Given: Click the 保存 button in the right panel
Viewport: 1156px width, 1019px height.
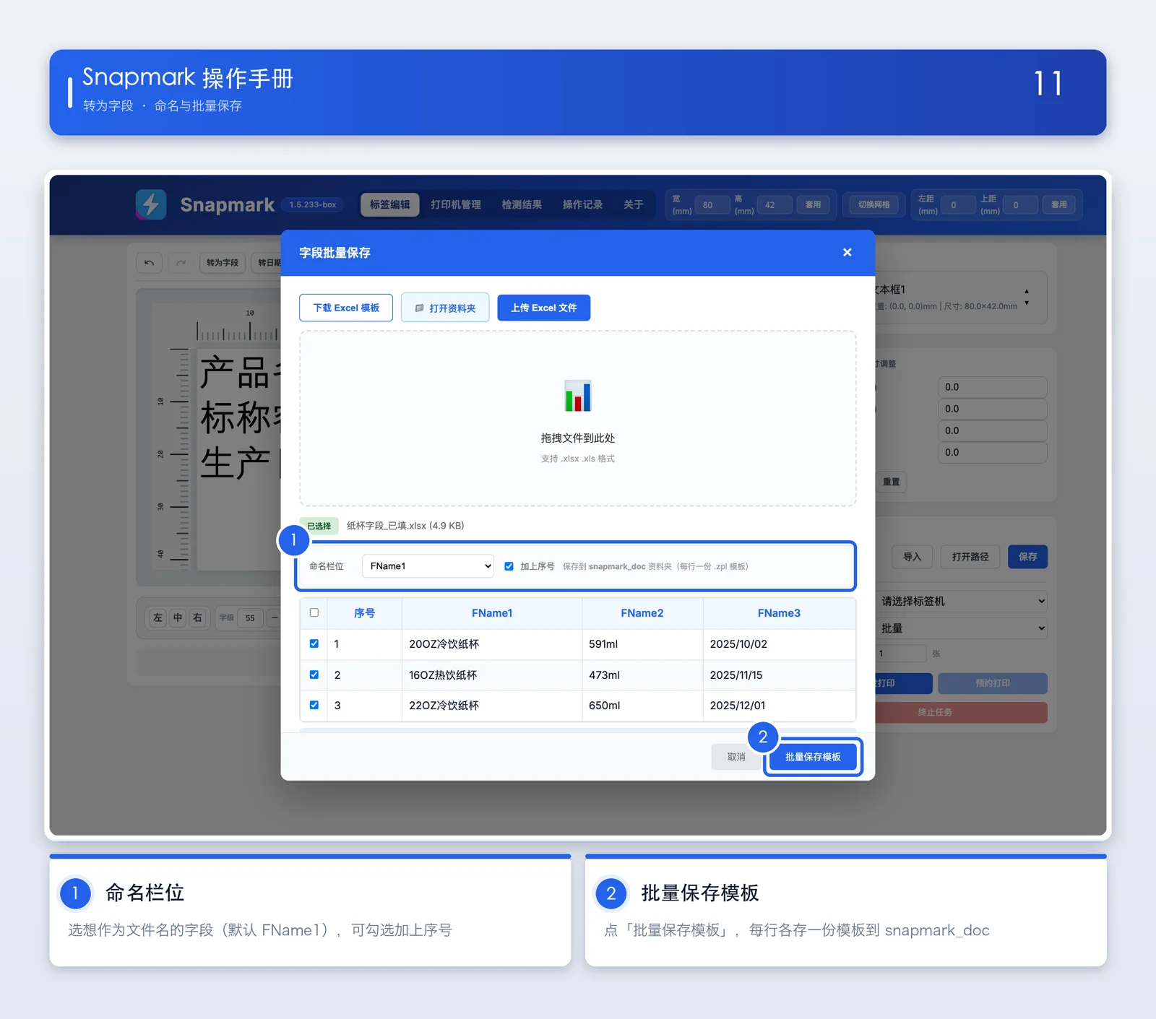Looking at the screenshot, I should point(1028,557).
